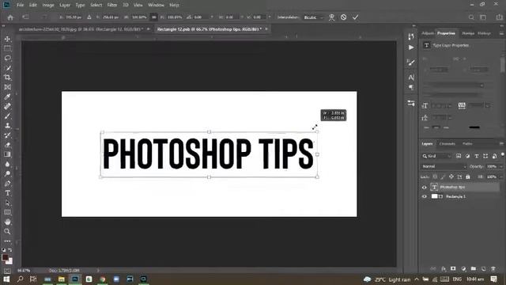Select the Move tool

[x=7, y=39]
